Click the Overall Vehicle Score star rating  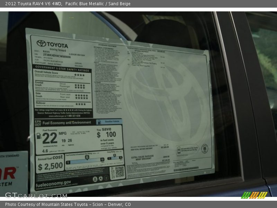[79, 75]
